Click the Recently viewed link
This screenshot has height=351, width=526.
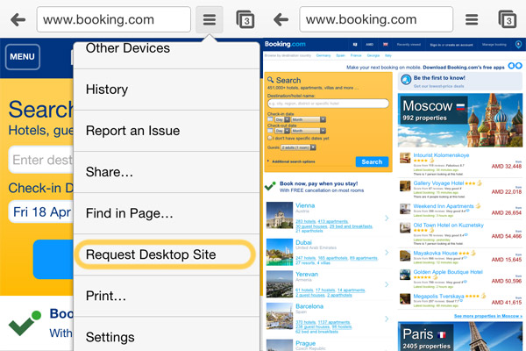tap(409, 45)
